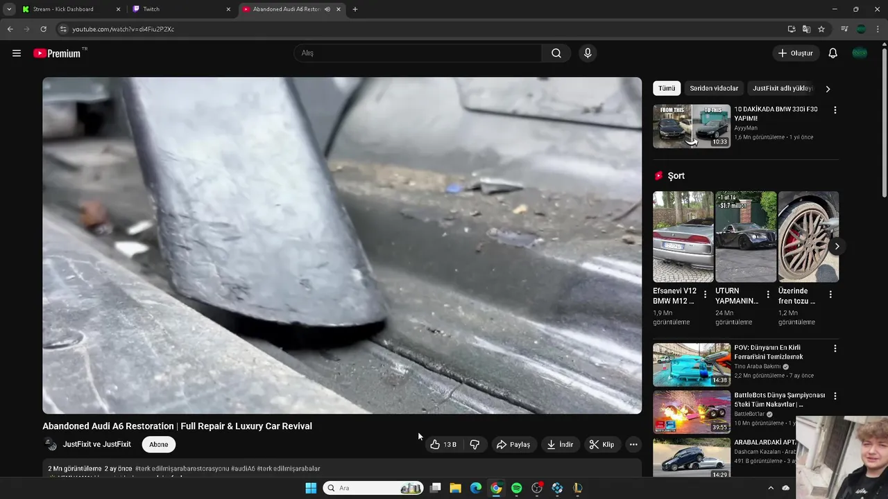Open JustFixit ve JustFixit channel link
This screenshot has height=499, width=888.
coord(97,444)
